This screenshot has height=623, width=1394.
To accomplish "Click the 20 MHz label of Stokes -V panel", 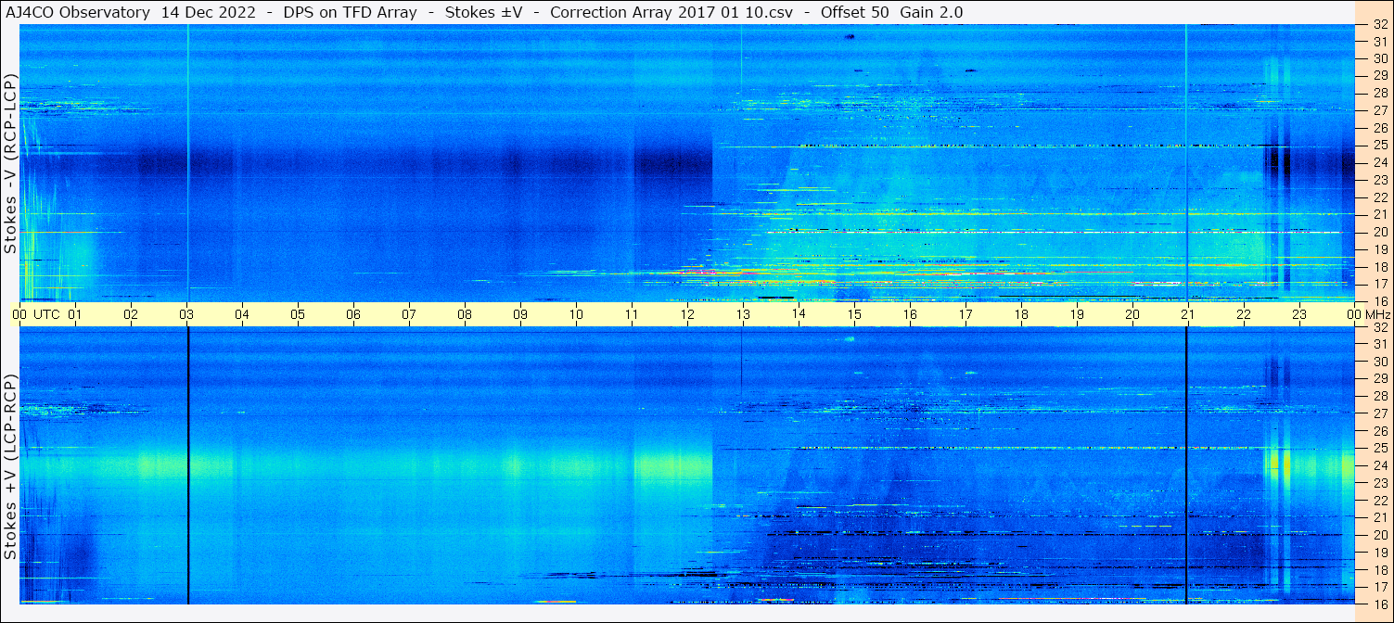I will tap(1379, 232).
